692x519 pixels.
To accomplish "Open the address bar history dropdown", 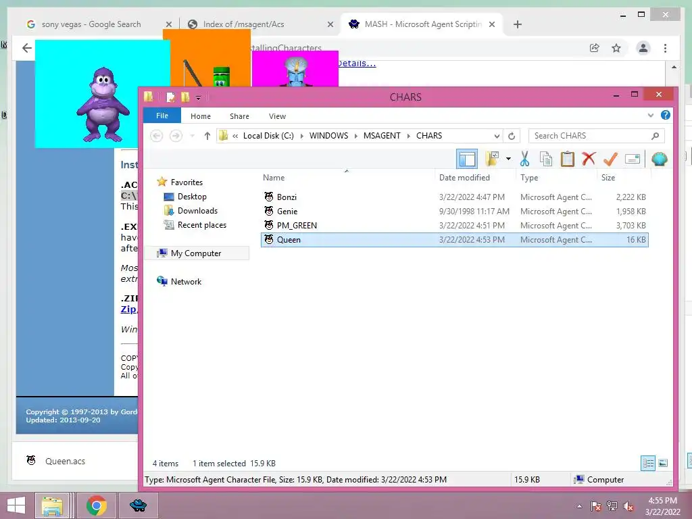I will click(497, 136).
